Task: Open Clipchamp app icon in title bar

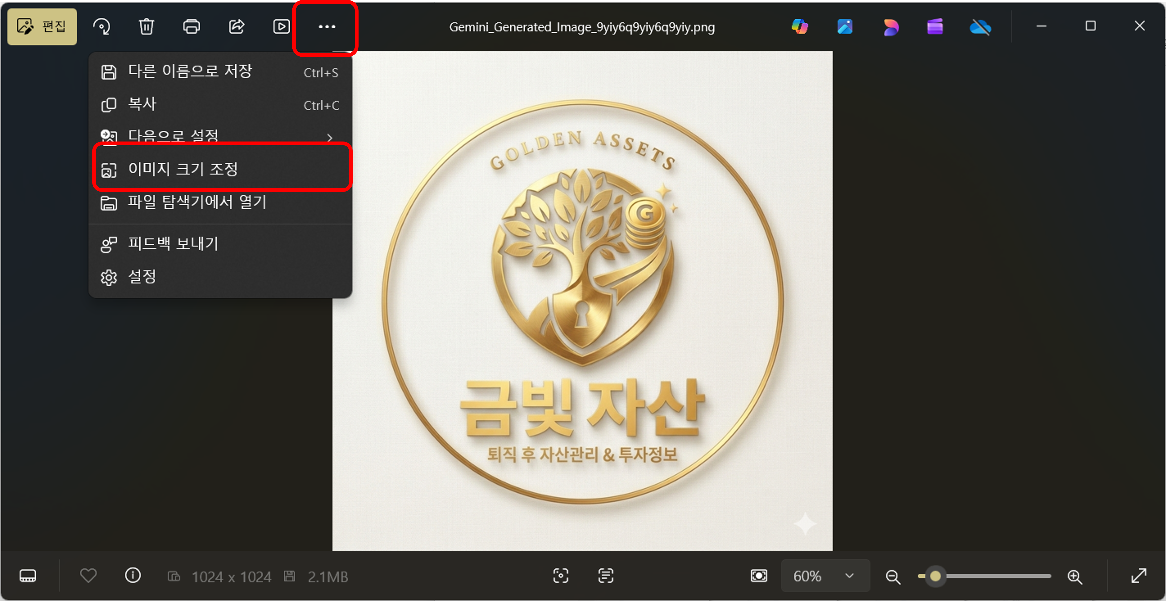Action: click(935, 27)
